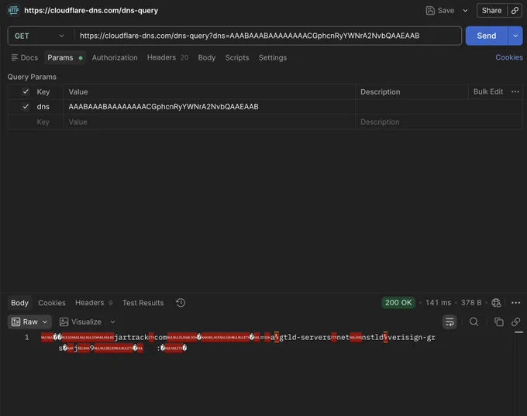The height and width of the screenshot is (416, 527).
Task: Click the request title text
Action: (91, 10)
